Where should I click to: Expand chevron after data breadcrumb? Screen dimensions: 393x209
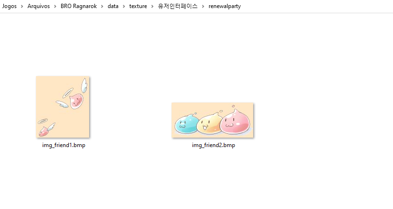pos(124,7)
